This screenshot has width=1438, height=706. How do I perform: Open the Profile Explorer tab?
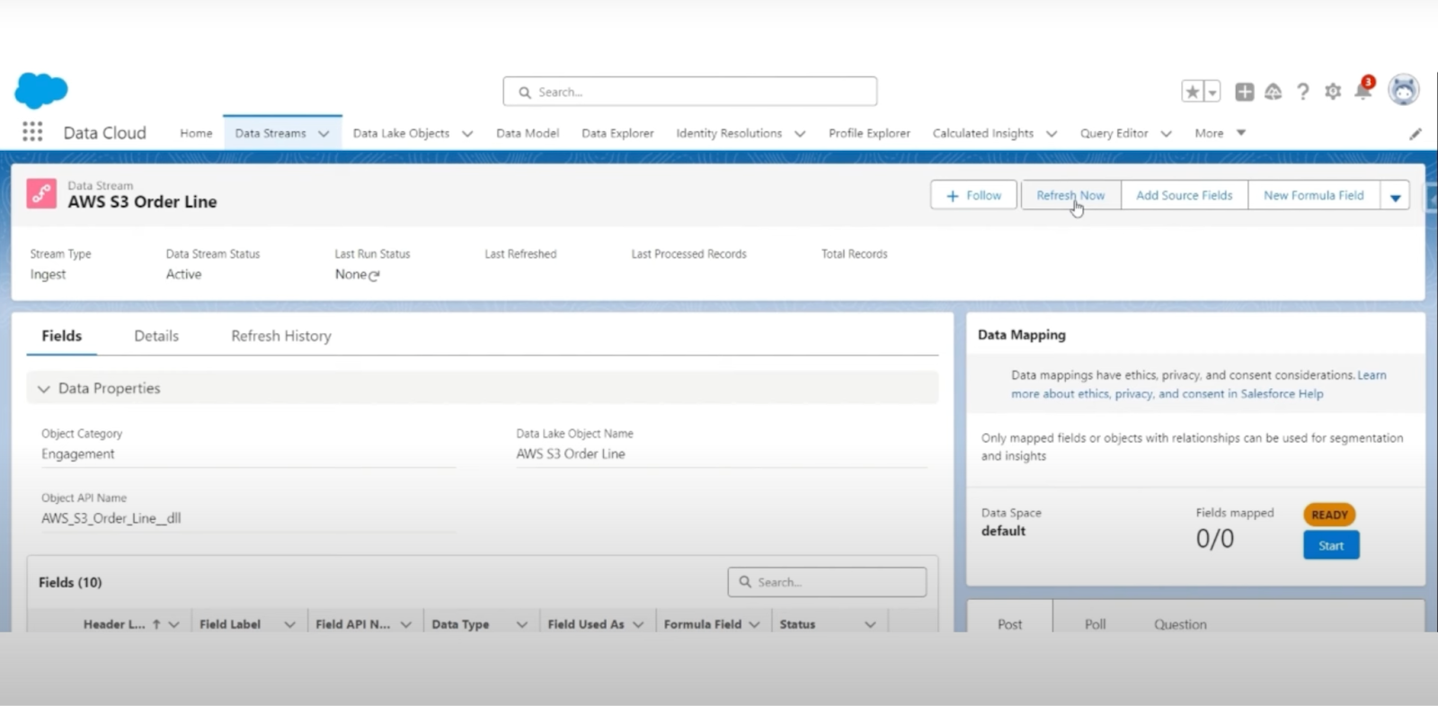pyautogui.click(x=869, y=133)
